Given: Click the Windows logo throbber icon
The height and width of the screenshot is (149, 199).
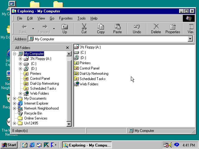Looking at the screenshot, I should point(189,18).
